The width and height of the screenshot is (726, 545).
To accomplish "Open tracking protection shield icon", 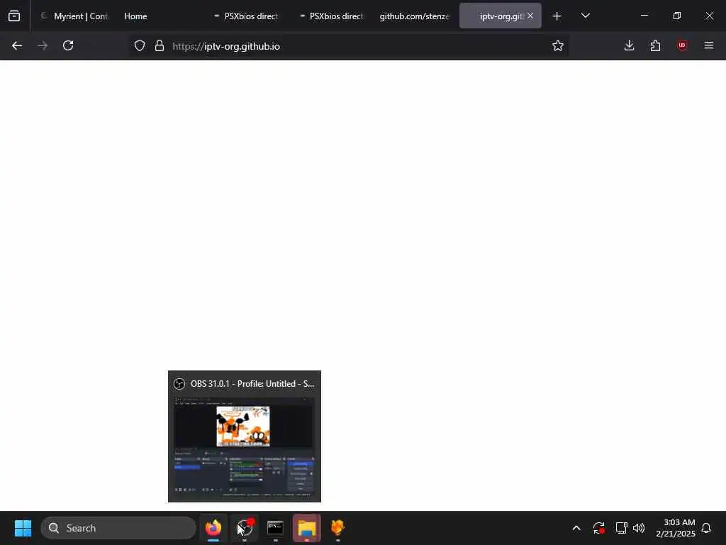I will [x=140, y=45].
